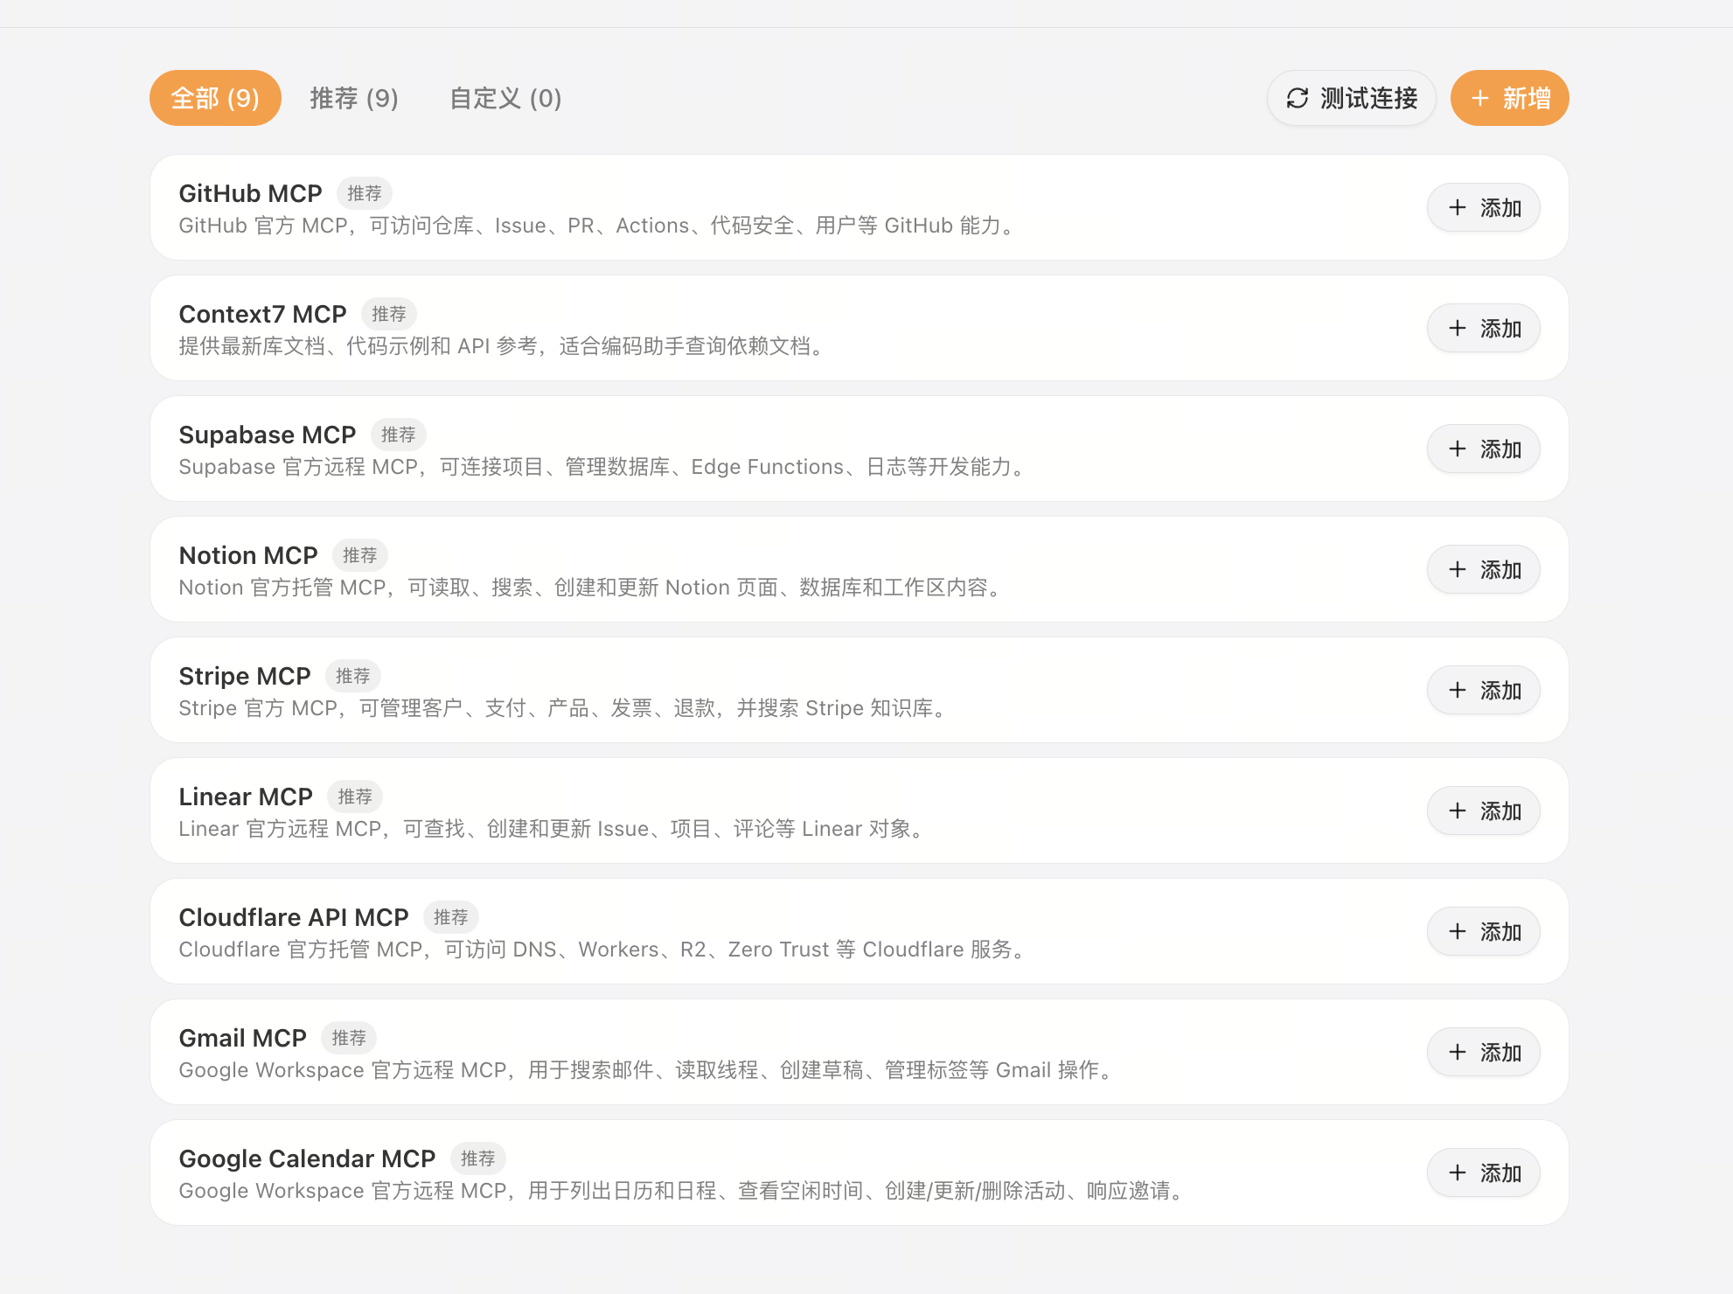Click the Context7 MCP title
Image resolution: width=1733 pixels, height=1294 pixels.
pos(262,314)
